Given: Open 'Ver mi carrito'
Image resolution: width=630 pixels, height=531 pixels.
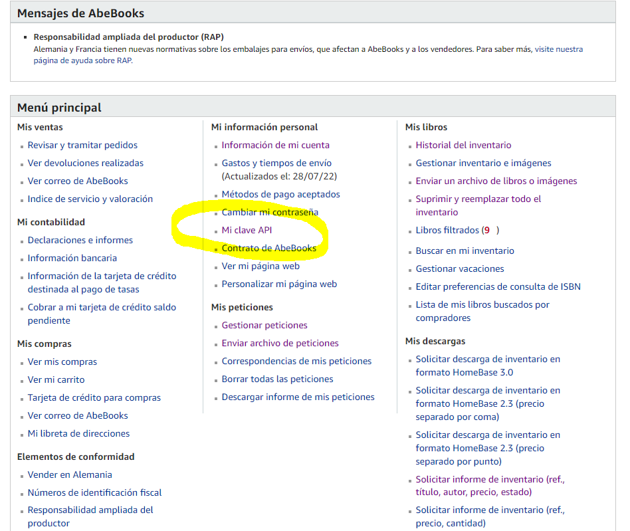Looking at the screenshot, I should (56, 379).
